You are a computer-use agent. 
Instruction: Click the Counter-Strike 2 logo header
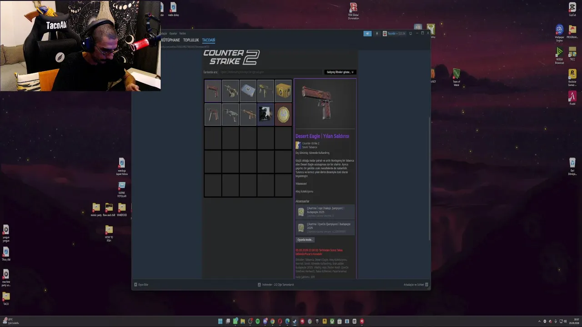pyautogui.click(x=231, y=57)
